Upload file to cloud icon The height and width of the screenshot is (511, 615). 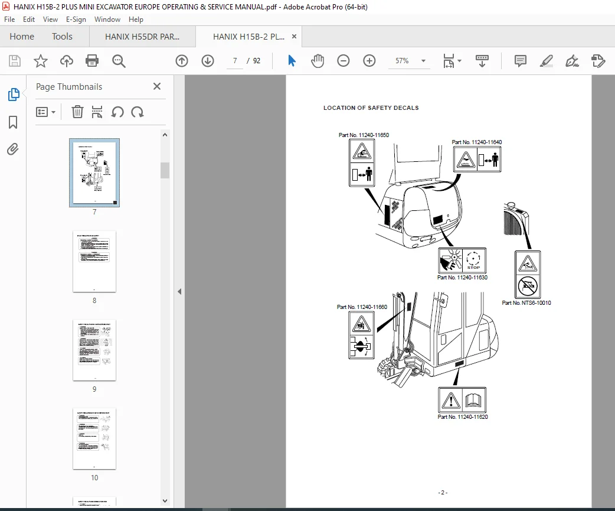tap(66, 61)
